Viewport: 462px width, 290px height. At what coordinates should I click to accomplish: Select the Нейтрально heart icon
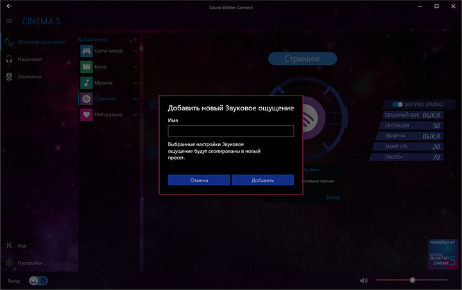[x=87, y=115]
